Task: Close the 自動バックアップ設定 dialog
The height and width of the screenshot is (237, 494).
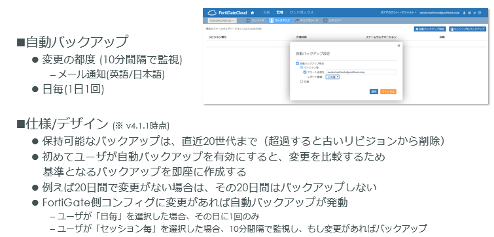Action: (x=398, y=46)
